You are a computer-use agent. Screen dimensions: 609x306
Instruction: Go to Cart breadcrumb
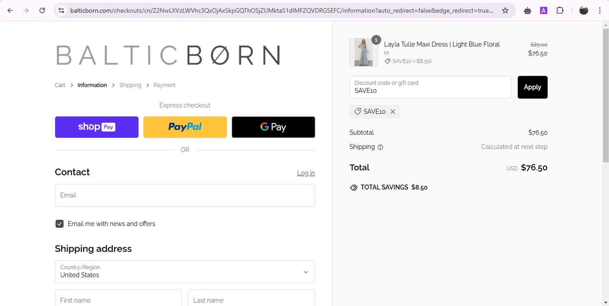click(x=60, y=85)
